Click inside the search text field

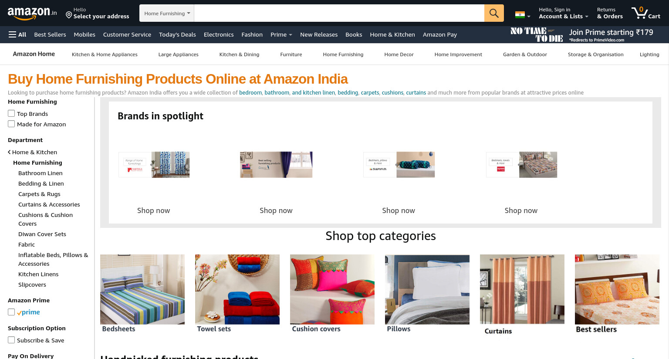(339, 13)
